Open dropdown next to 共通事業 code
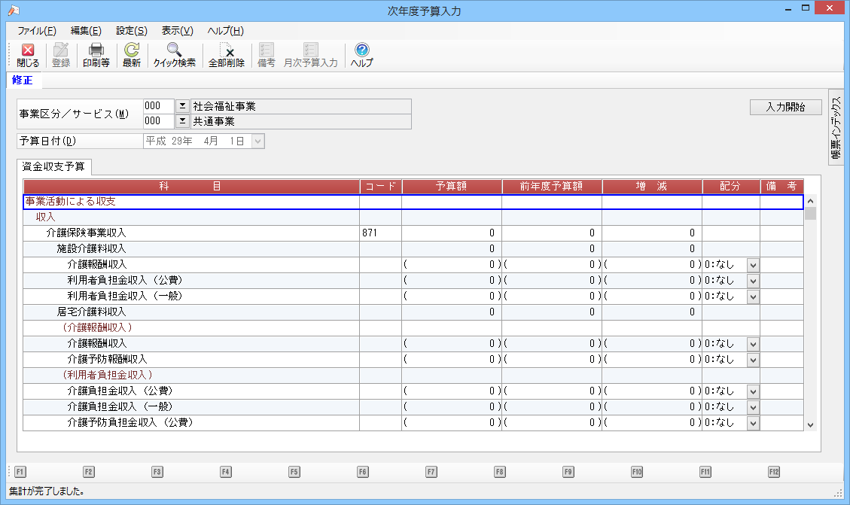The width and height of the screenshot is (850, 505). pyautogui.click(x=182, y=121)
